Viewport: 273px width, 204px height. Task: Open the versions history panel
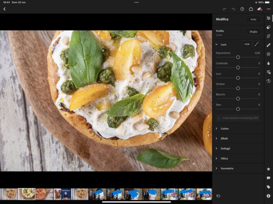click(268, 81)
